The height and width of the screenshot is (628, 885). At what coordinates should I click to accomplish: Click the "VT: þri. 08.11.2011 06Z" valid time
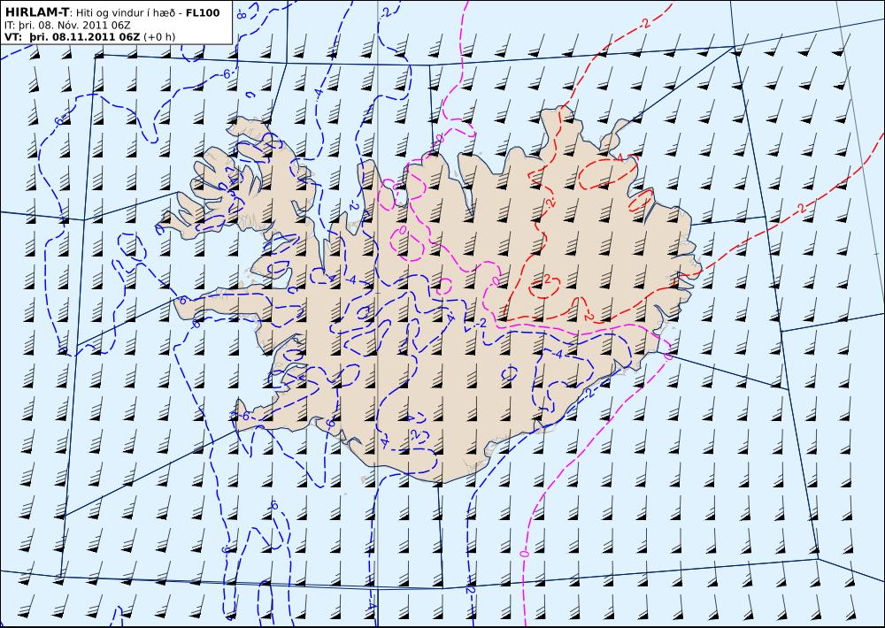pyautogui.click(x=73, y=37)
